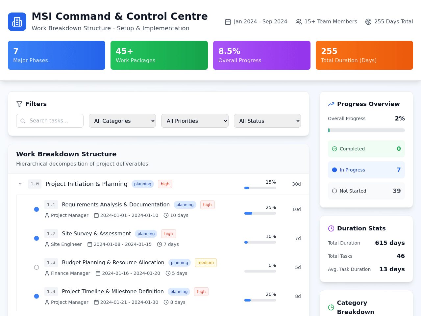Click the 2% overall progress value
Screen dimensions: 421x316
click(400, 118)
